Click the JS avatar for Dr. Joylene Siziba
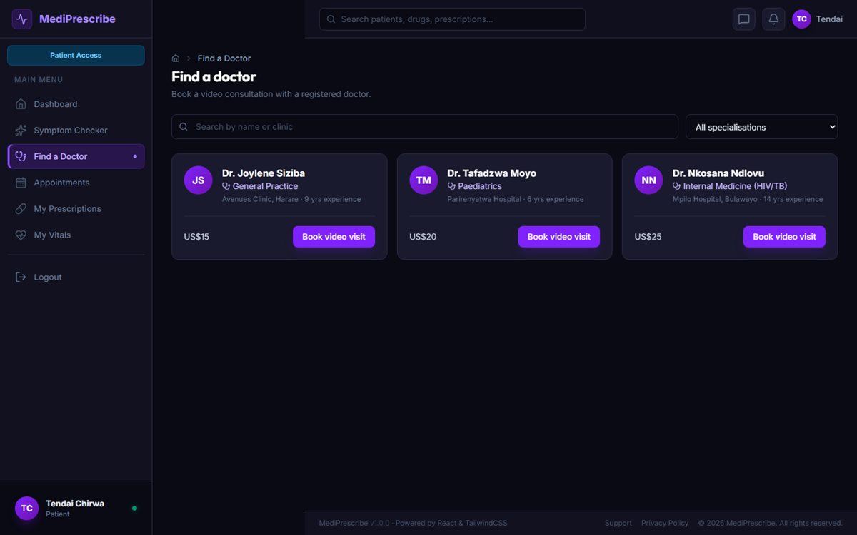 pos(198,180)
